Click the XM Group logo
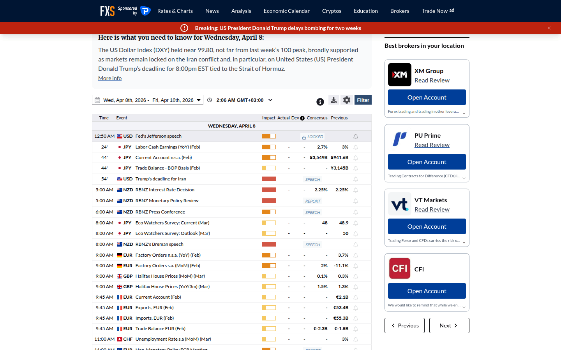The width and height of the screenshot is (561, 350). (399, 75)
